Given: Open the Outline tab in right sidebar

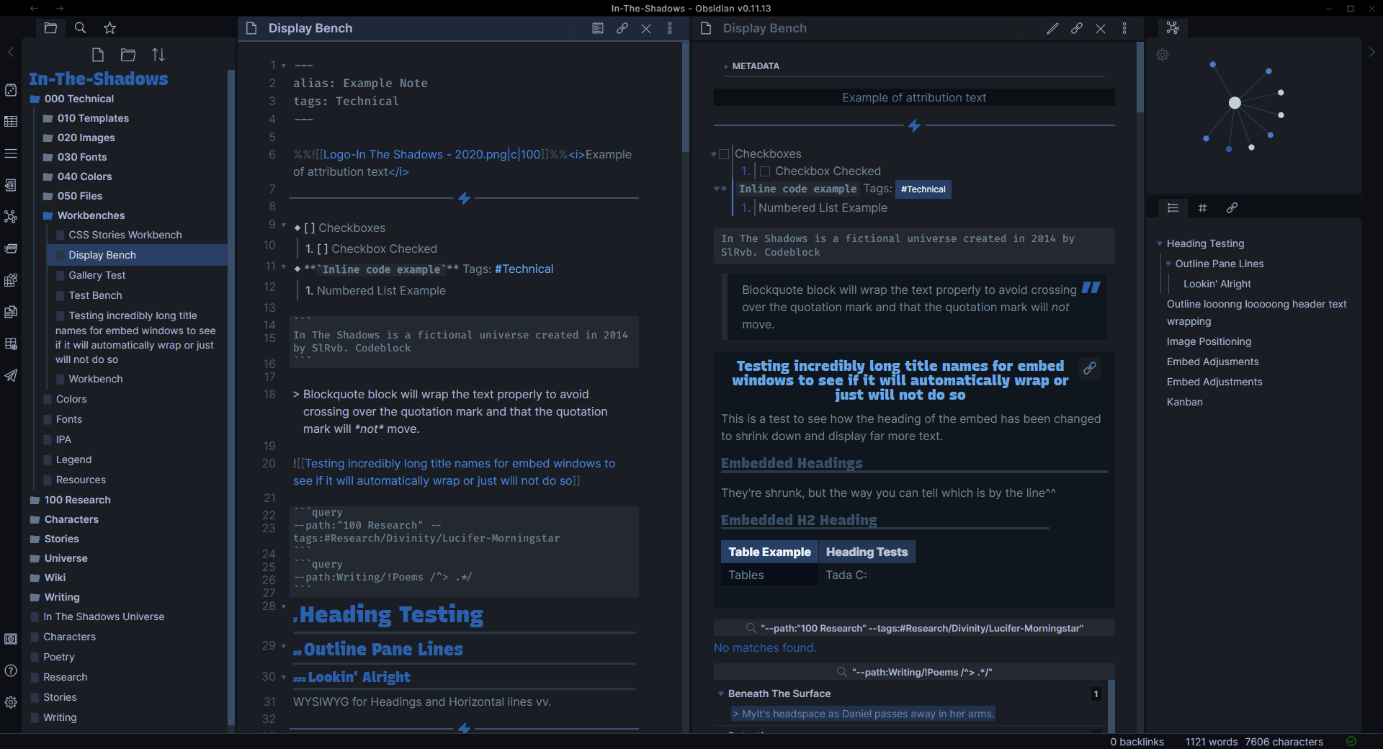Looking at the screenshot, I should tap(1173, 207).
